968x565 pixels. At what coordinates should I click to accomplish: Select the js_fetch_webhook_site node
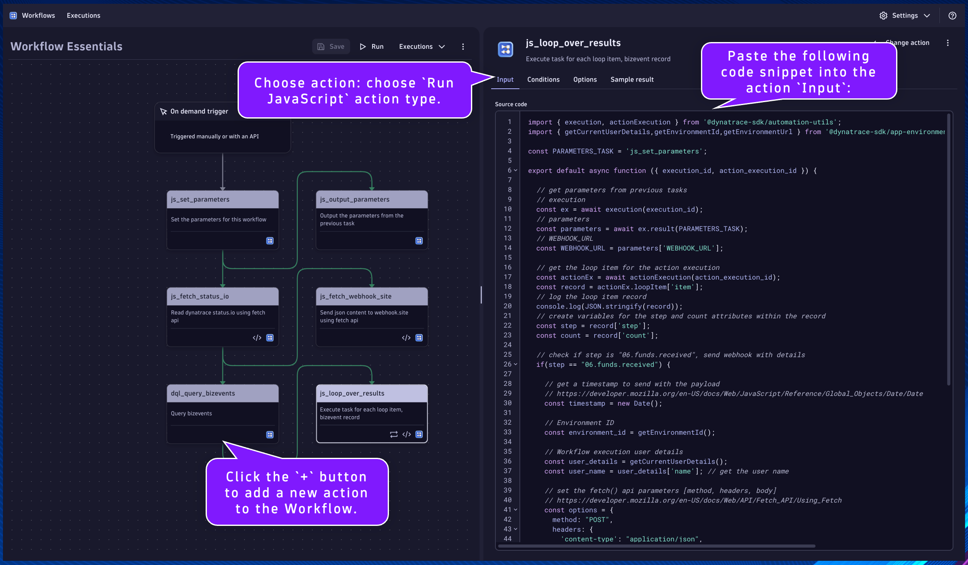pyautogui.click(x=372, y=317)
